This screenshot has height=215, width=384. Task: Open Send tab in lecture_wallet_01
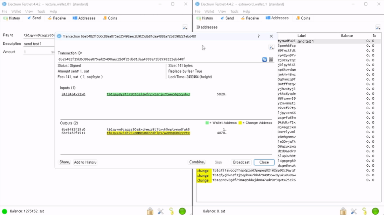point(34,18)
